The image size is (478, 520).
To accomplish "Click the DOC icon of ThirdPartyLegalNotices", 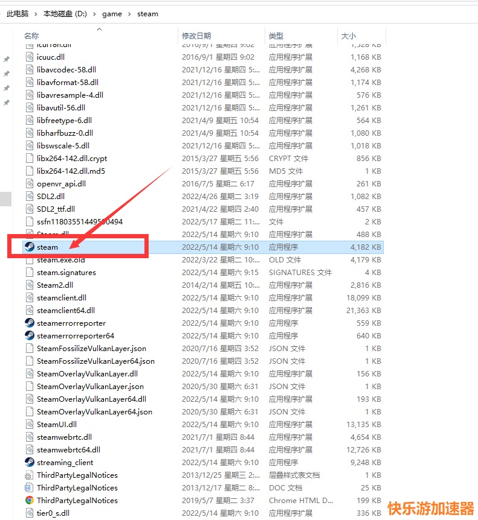I will click(30, 487).
